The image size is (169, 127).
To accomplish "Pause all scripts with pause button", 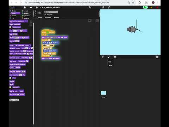I will tap(151, 7).
